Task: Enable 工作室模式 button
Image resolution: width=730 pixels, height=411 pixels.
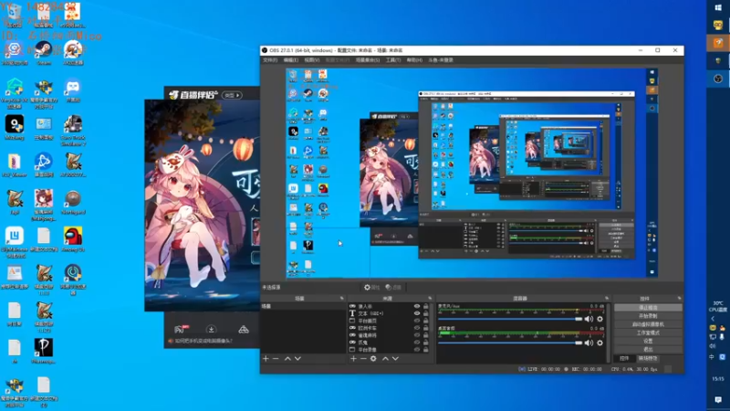Action: pos(648,332)
